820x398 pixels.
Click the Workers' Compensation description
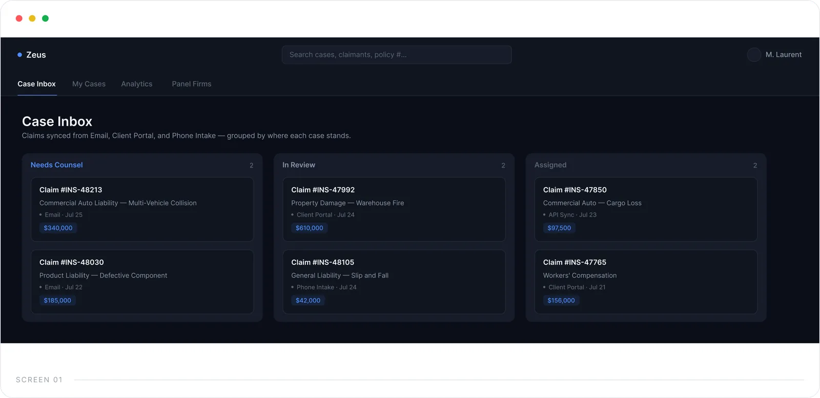coord(580,276)
